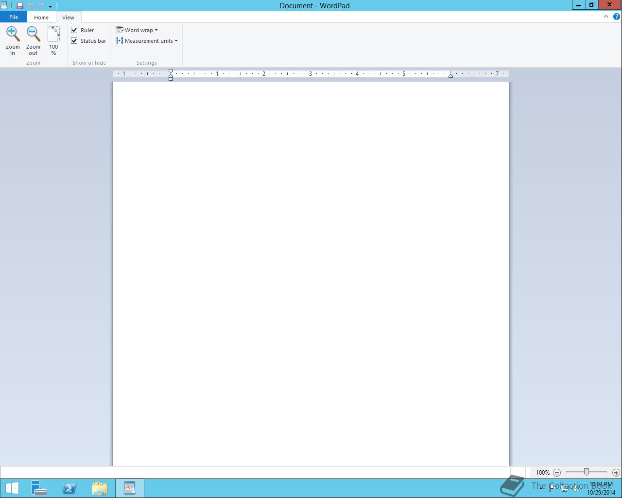This screenshot has width=622, height=498.
Task: Show hidden tray icons arrow
Action: 541,488
